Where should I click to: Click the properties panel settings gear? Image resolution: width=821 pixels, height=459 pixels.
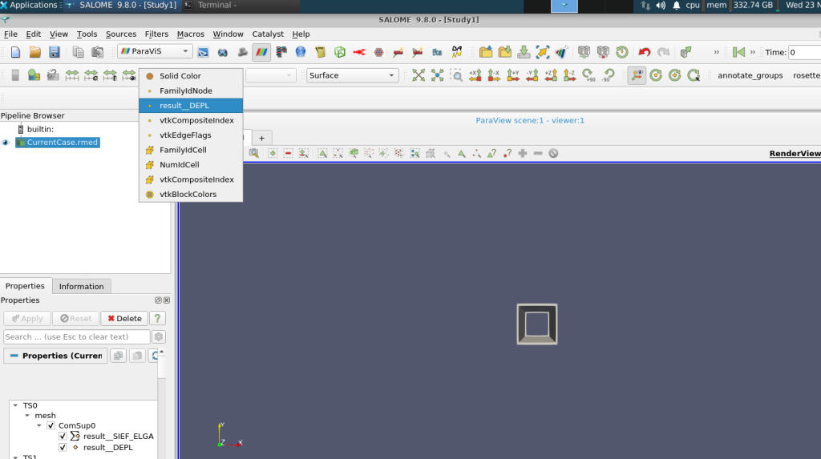point(159,336)
